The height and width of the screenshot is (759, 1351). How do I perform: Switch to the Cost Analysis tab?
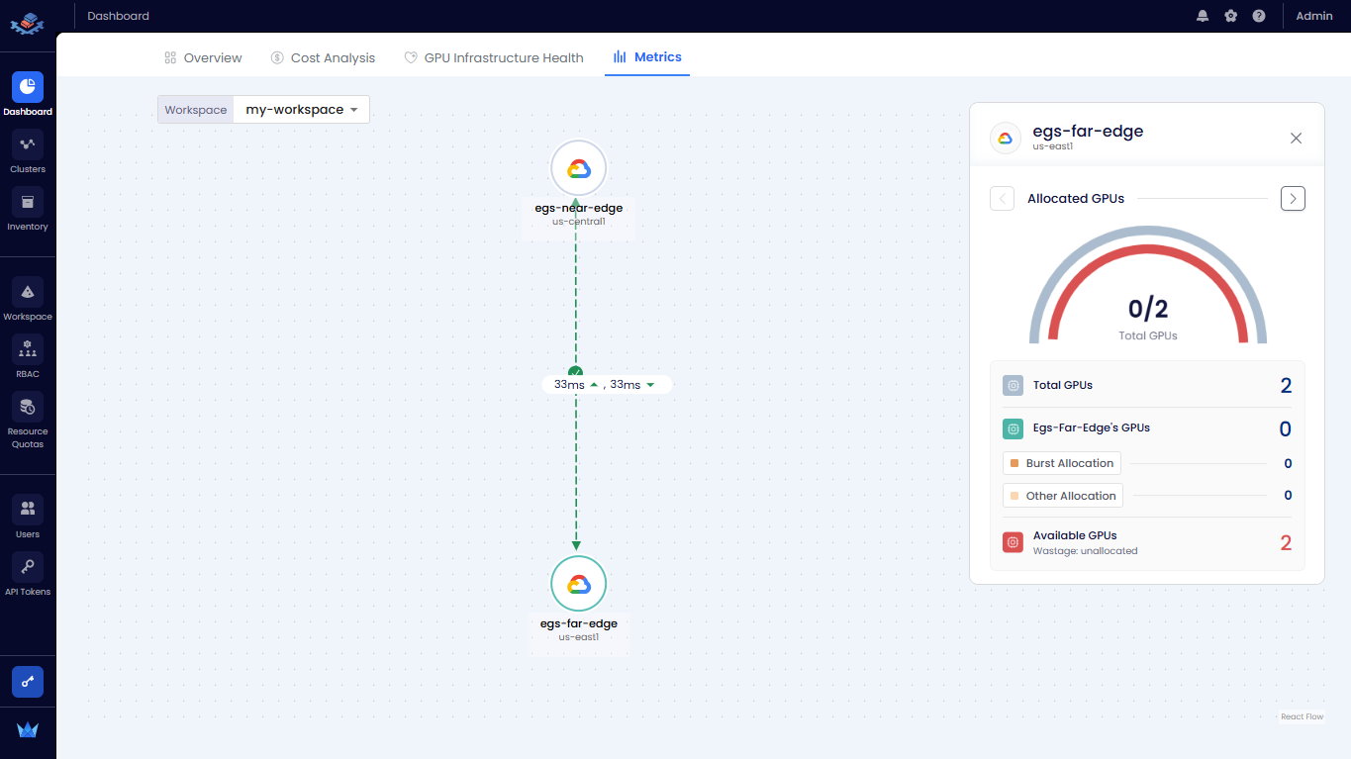coord(323,58)
